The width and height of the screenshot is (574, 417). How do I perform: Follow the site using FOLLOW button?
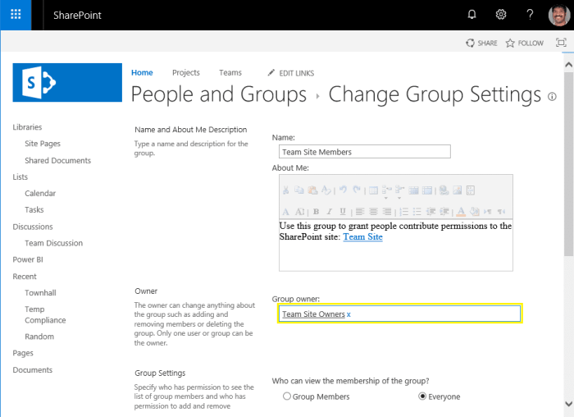pyautogui.click(x=525, y=43)
